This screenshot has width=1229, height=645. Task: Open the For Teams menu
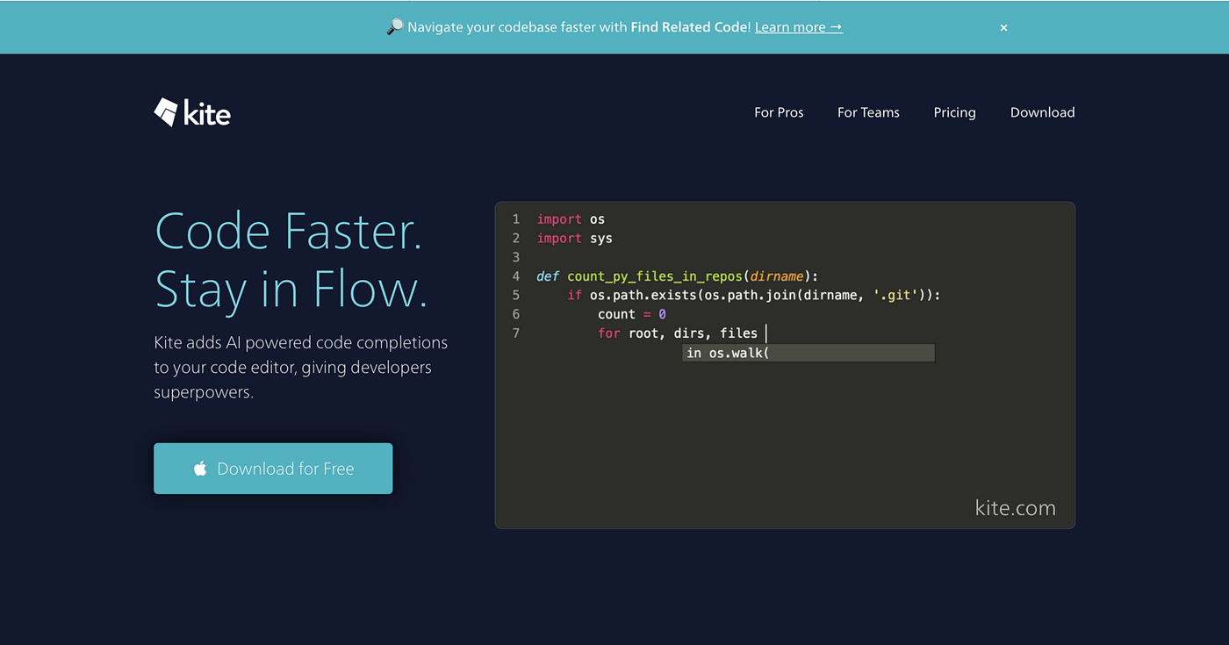(x=867, y=111)
